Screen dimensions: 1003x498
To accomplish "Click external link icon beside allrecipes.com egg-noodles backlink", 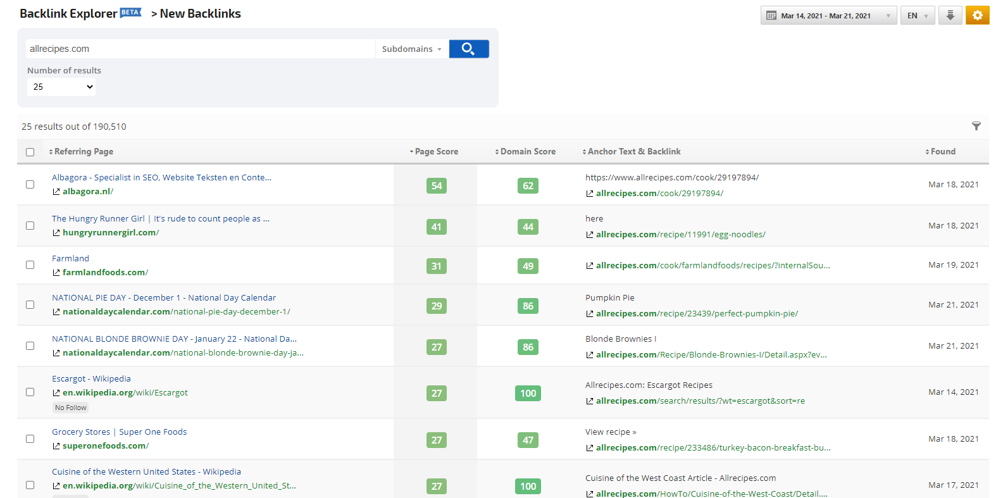I will (x=589, y=235).
